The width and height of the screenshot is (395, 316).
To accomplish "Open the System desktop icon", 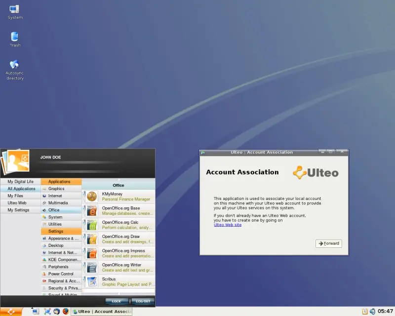I will click(x=15, y=12).
